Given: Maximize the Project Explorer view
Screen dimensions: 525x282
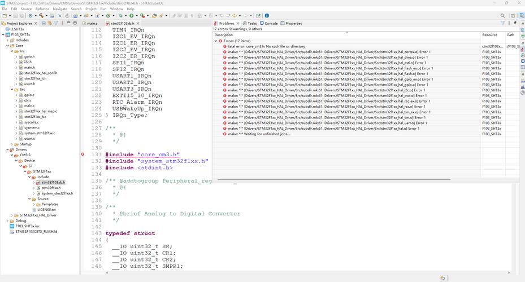Looking at the screenshot, I should point(75,23).
